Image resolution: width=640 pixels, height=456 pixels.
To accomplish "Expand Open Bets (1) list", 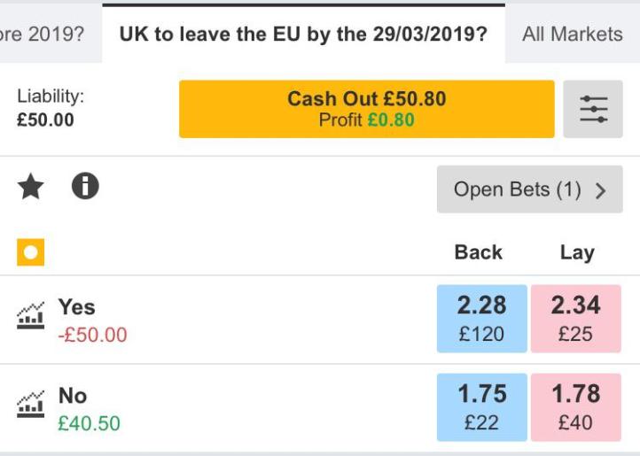I will [529, 189].
